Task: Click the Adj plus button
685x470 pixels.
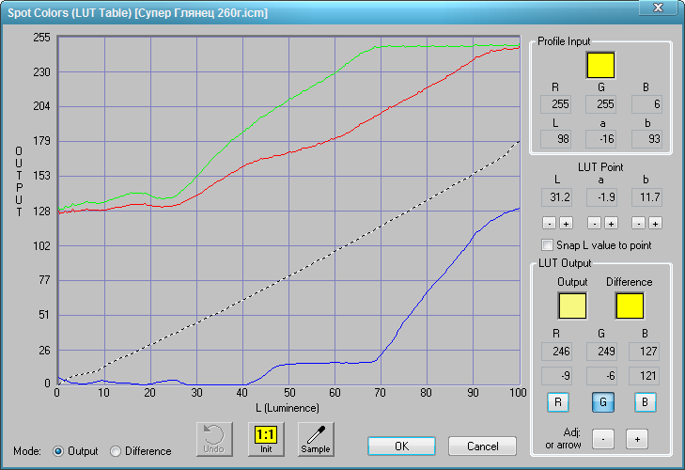Action: point(637,439)
